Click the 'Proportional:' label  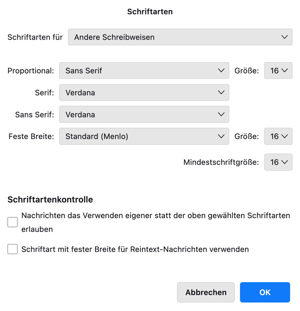31,71
